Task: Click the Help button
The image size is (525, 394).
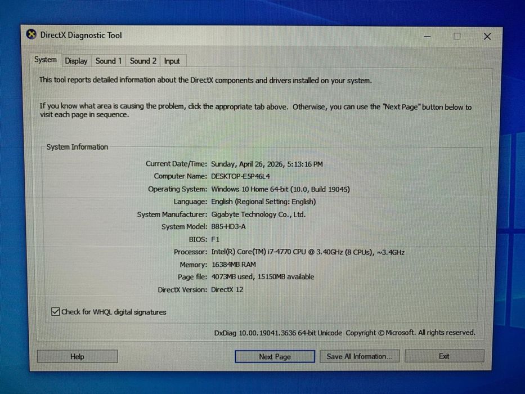Action: coord(77,356)
